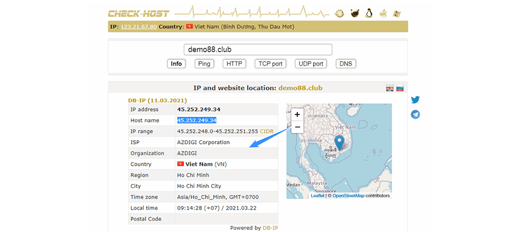Run the HTTP check
This screenshot has width=518, height=232.
234,64
